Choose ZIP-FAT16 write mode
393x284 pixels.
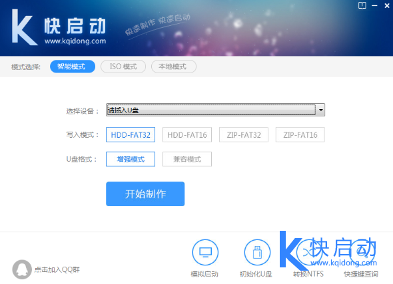click(300, 134)
